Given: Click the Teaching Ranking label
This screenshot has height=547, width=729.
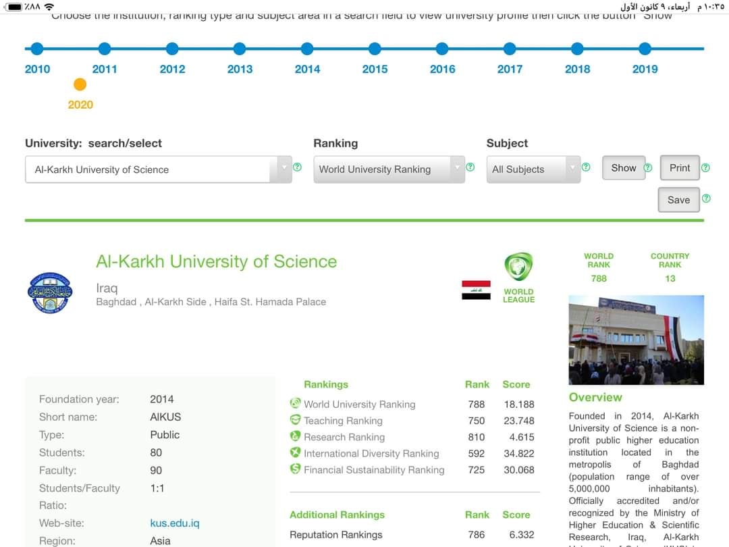Looking at the screenshot, I should (x=343, y=421).
